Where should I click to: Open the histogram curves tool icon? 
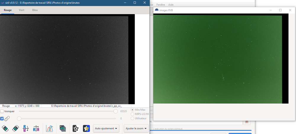[49, 128]
